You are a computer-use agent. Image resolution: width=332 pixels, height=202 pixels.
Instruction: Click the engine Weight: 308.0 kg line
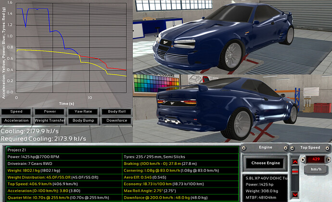point(262,191)
